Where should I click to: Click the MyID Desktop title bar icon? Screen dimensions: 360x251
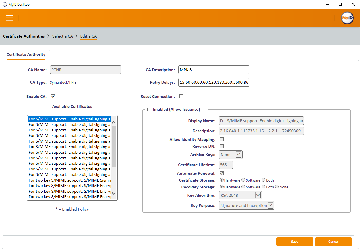click(5, 4)
